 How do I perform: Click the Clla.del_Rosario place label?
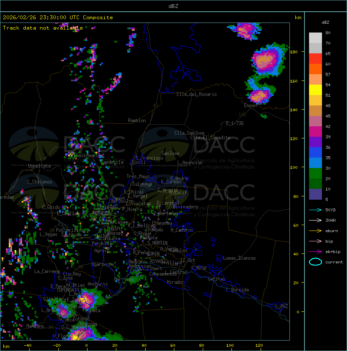click(x=196, y=94)
